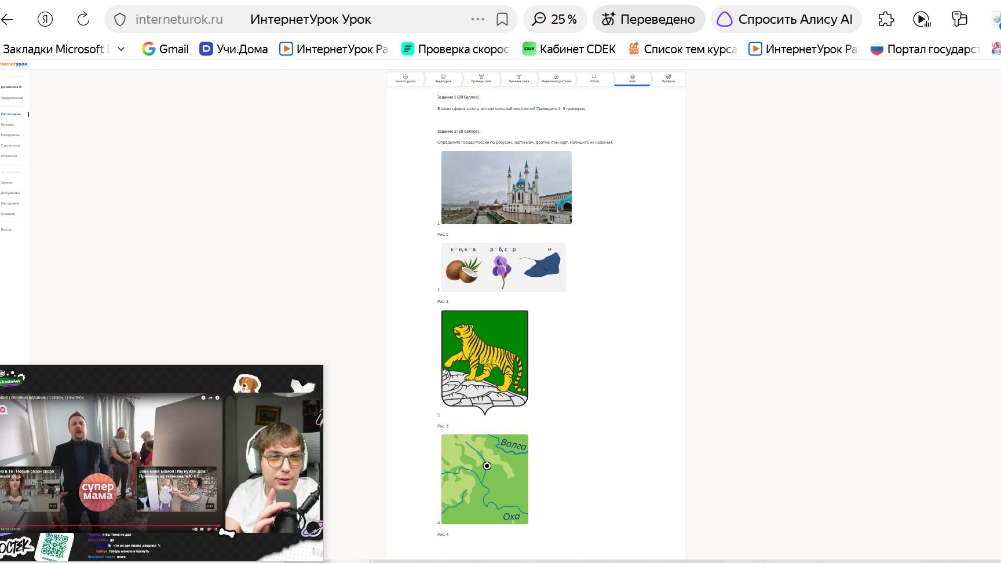Open the 25 % zoom level control
Image resolution: width=1001 pixels, height=563 pixels.
[x=555, y=19]
